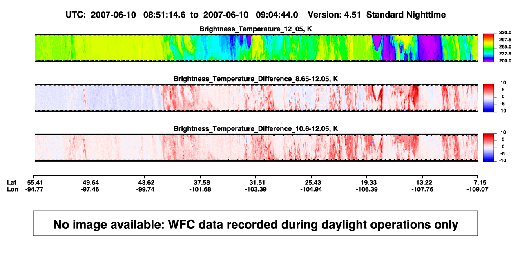Click the 'Version: 4.51' text
The width and height of the screenshot is (531, 272).
tap(335, 15)
